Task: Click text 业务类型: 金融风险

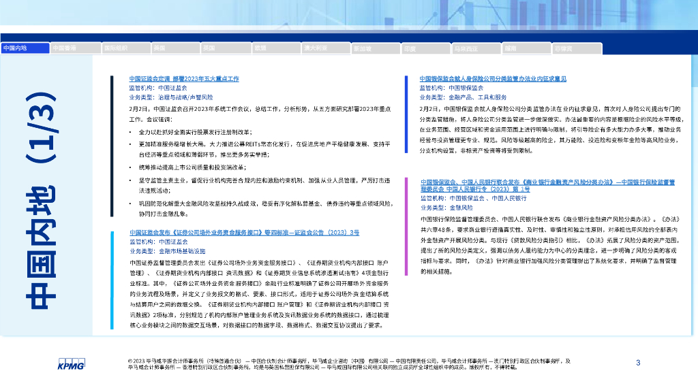Action: [x=446, y=208]
